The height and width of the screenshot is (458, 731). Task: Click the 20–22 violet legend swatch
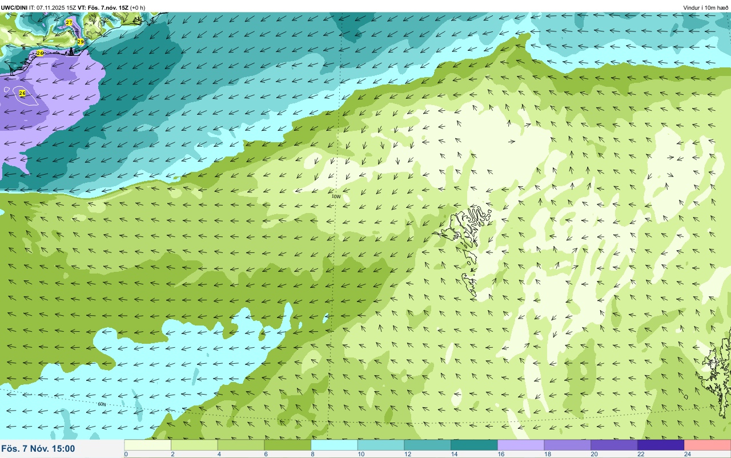(x=614, y=445)
